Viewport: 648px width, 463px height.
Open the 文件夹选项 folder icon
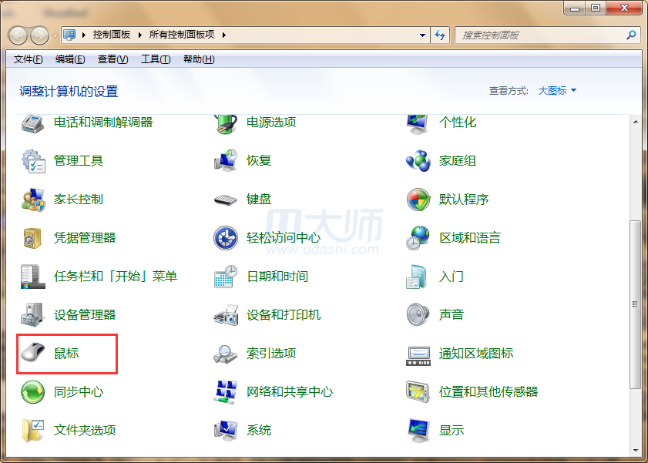33,430
